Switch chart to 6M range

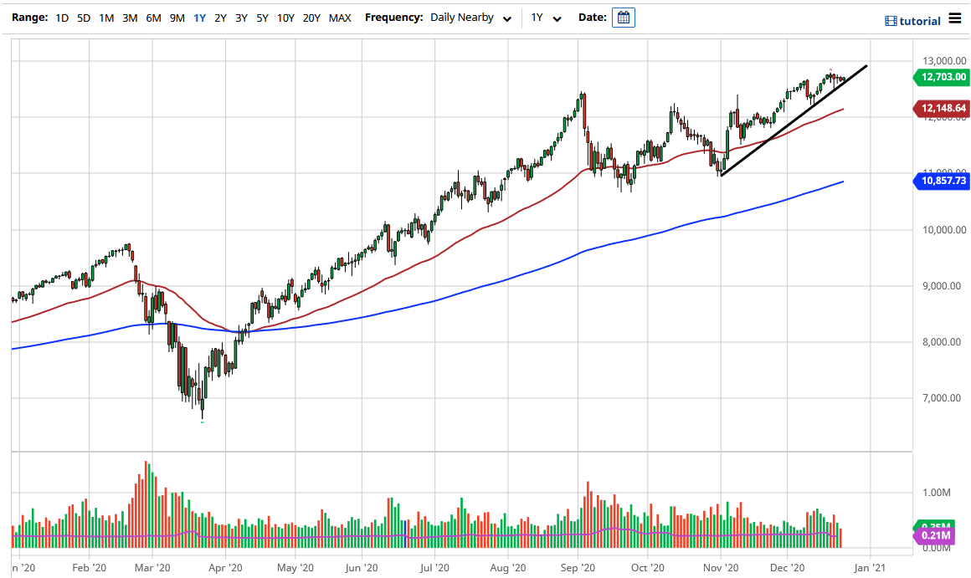click(152, 18)
